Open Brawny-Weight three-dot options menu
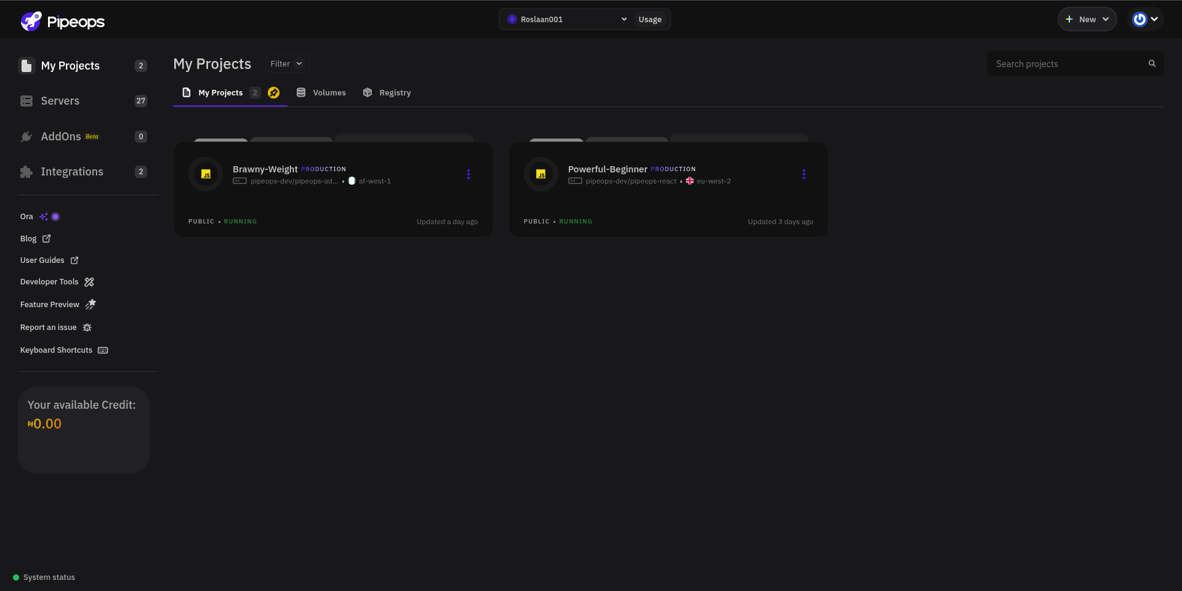 468,174
